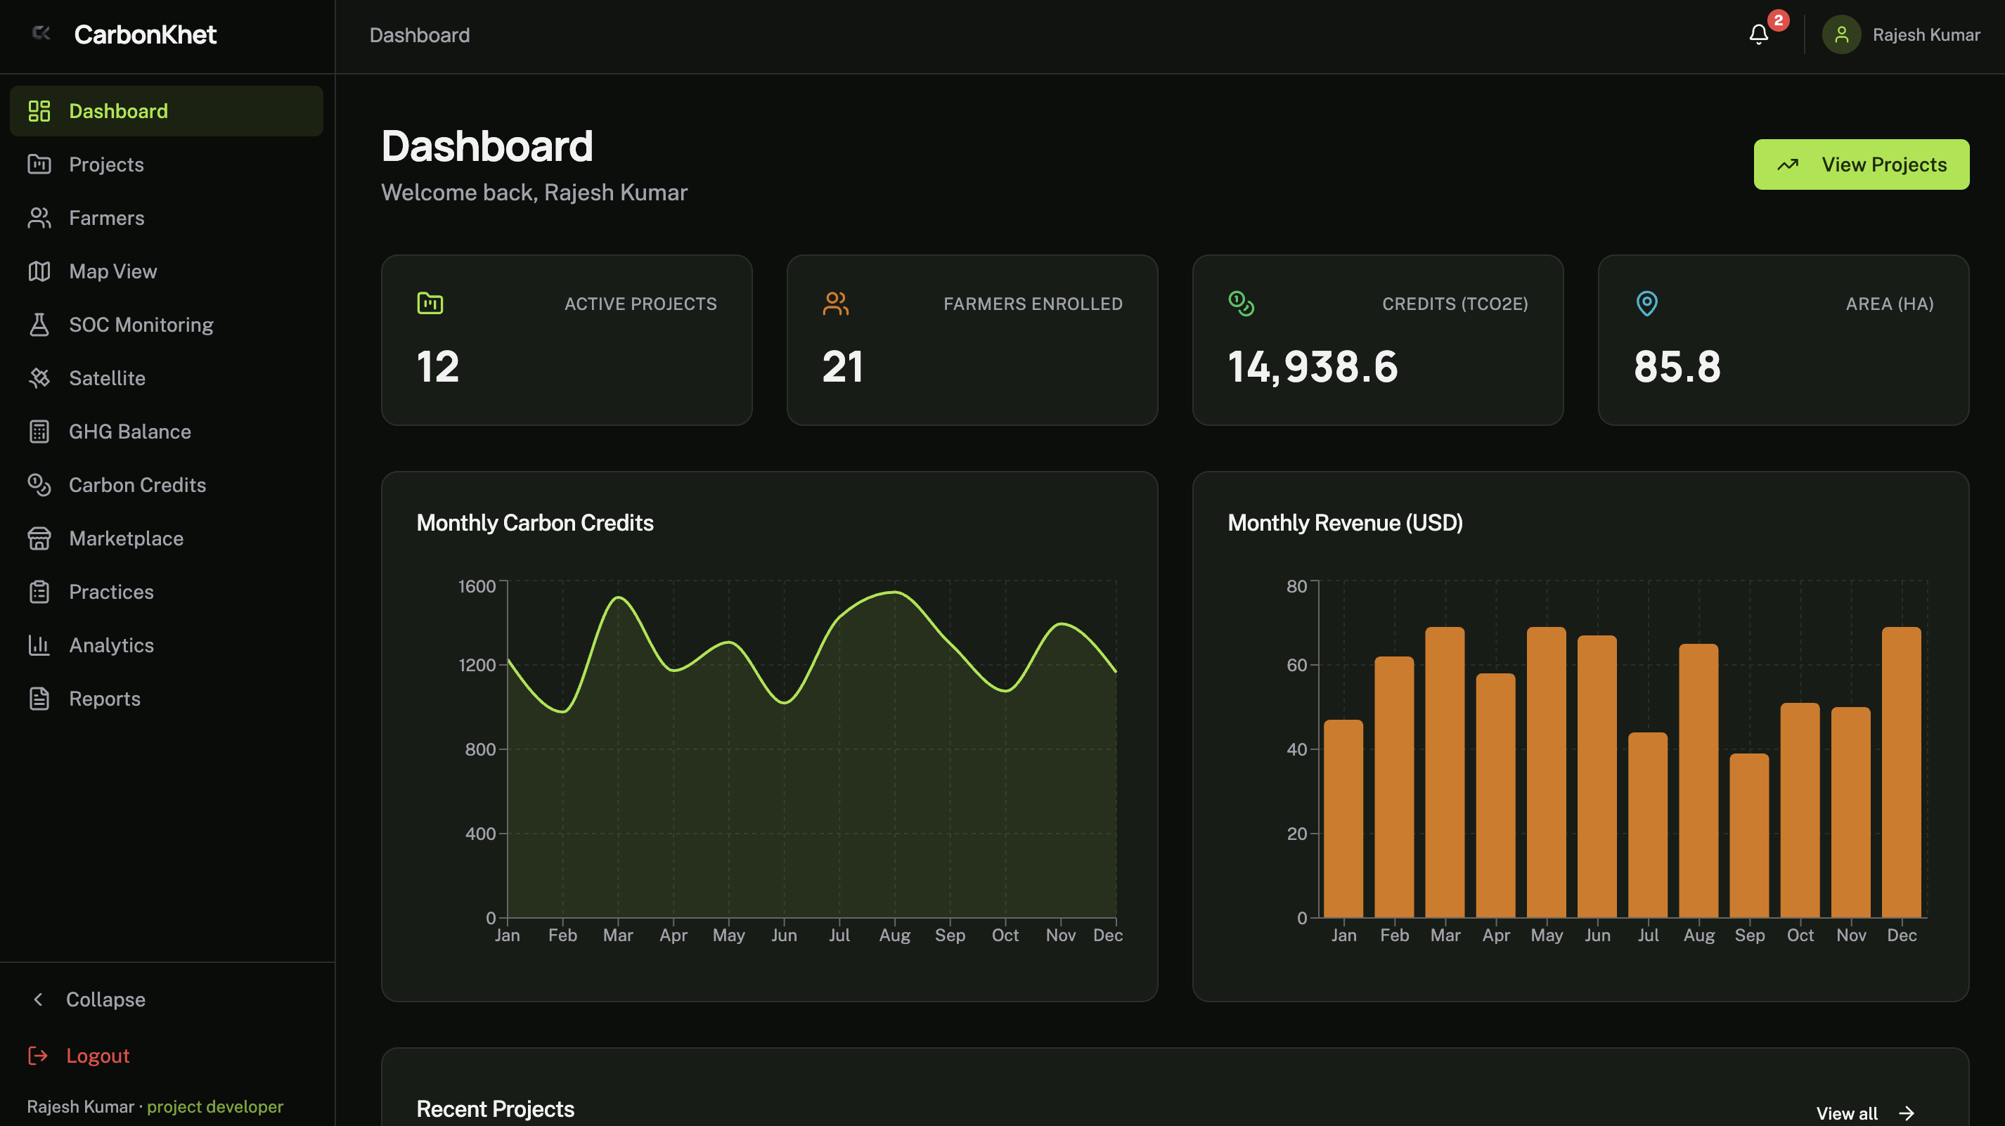
Task: Click the Area card location pin icon
Action: point(1646,303)
